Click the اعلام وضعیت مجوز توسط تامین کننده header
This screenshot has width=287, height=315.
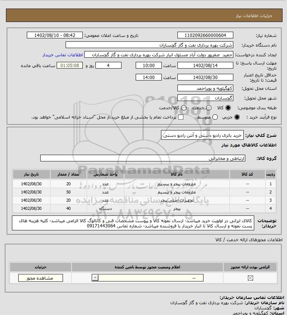148,267
